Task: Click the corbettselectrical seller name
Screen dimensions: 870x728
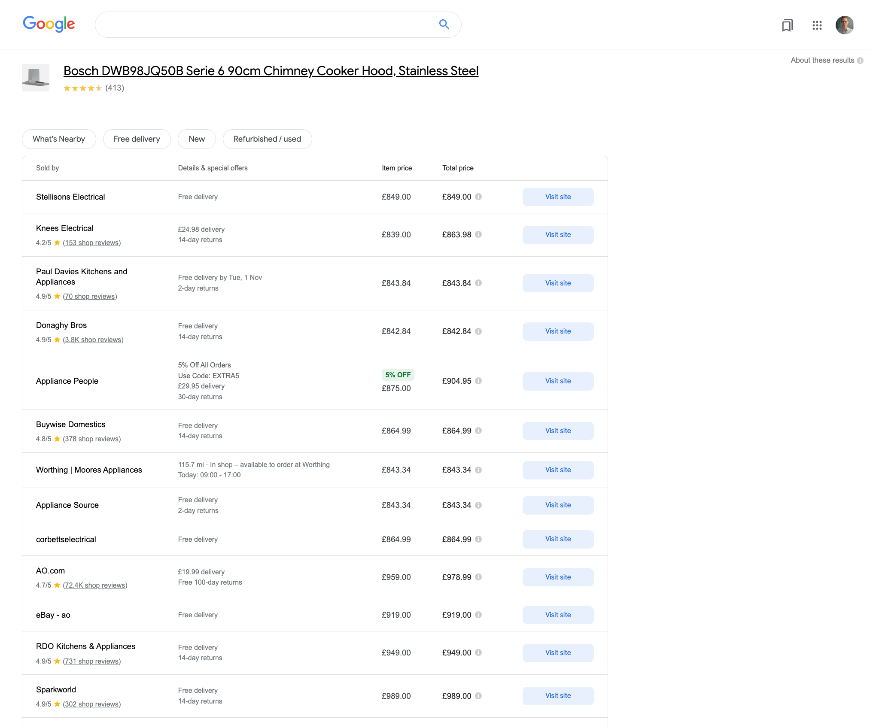Action: [x=66, y=540]
